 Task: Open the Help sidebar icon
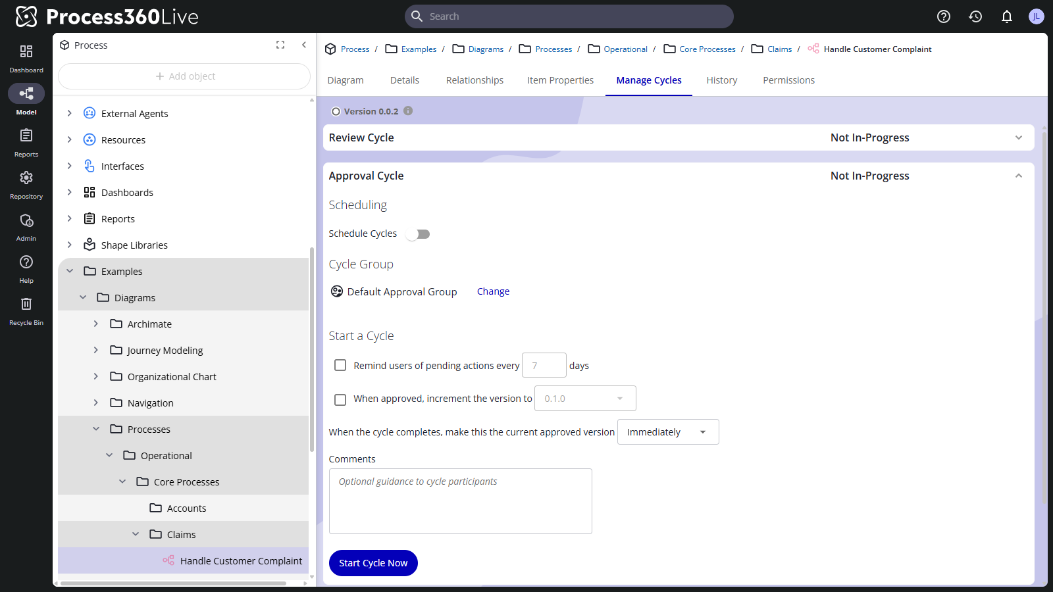point(26,262)
